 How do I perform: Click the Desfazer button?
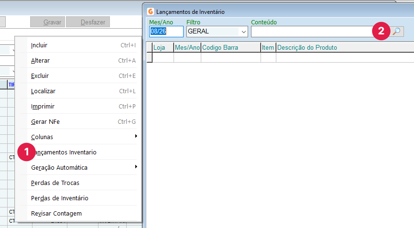[88, 22]
